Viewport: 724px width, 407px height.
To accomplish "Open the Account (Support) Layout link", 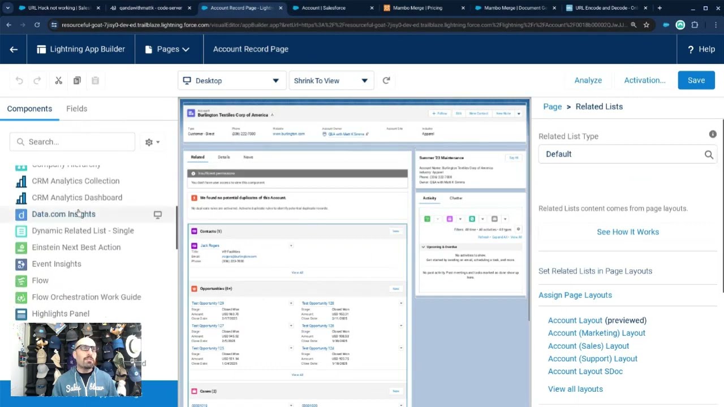I will point(593,358).
